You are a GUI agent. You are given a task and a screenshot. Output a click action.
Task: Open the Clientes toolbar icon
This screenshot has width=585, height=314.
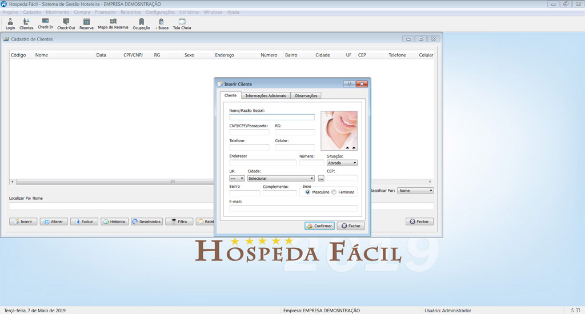coord(26,24)
